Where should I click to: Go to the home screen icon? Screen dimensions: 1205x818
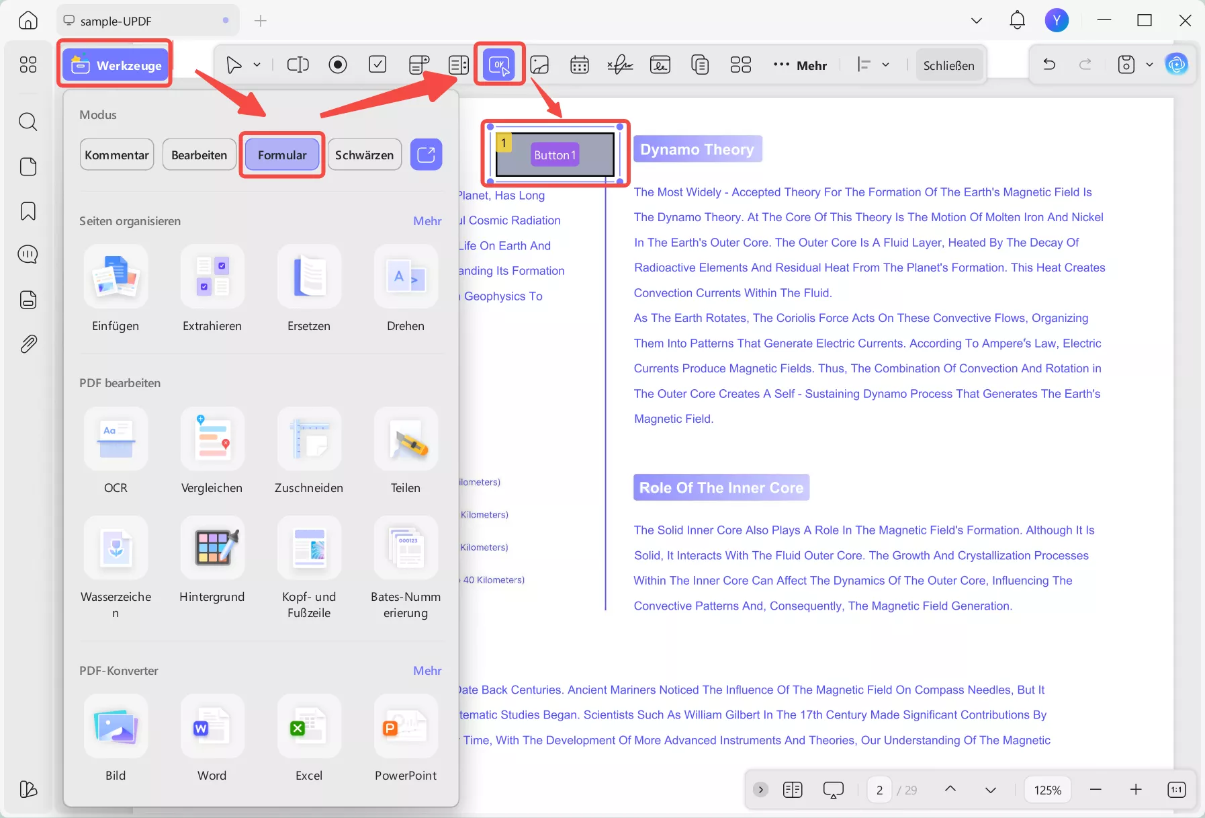pyautogui.click(x=28, y=20)
